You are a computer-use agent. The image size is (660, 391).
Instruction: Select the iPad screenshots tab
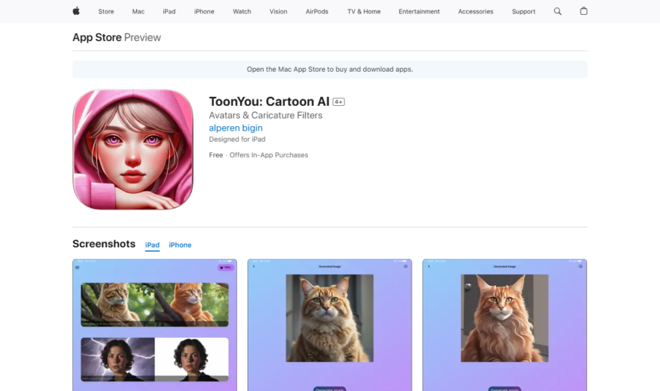coord(152,245)
